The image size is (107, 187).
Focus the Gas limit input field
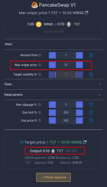[x=66, y=112]
